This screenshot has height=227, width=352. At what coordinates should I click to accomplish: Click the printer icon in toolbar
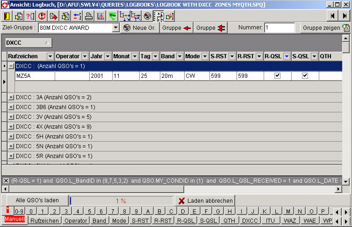pyautogui.click(x=89, y=16)
